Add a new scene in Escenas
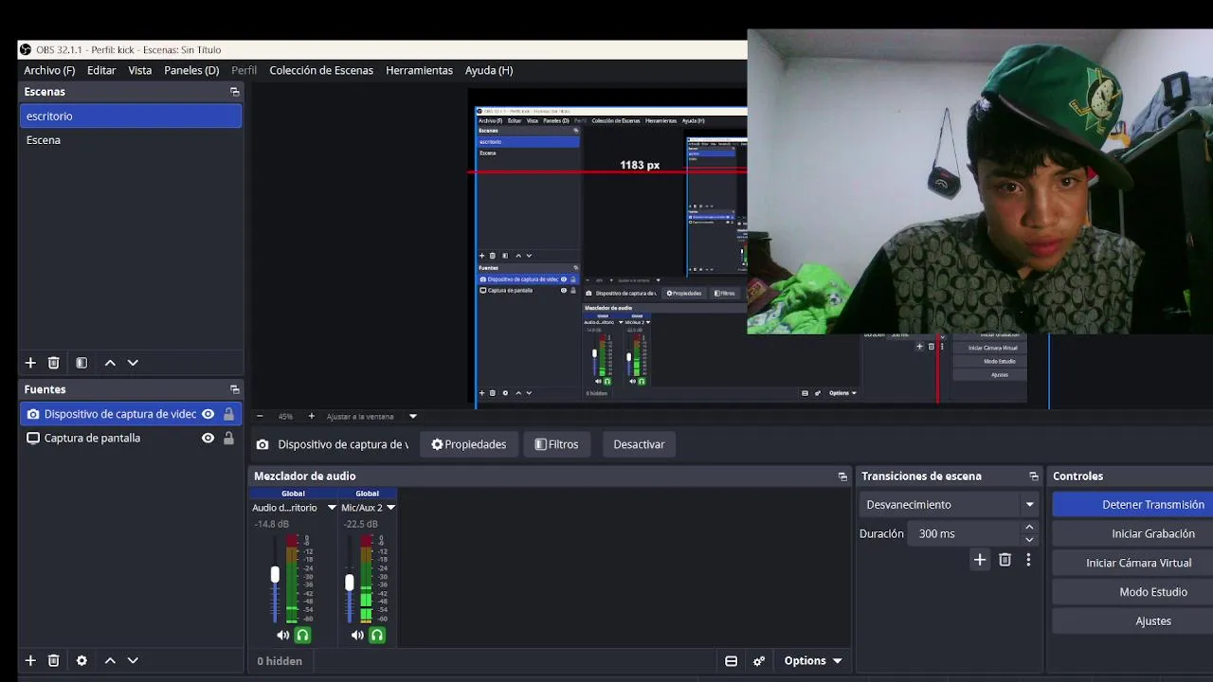Image resolution: width=1213 pixels, height=682 pixels. (30, 363)
